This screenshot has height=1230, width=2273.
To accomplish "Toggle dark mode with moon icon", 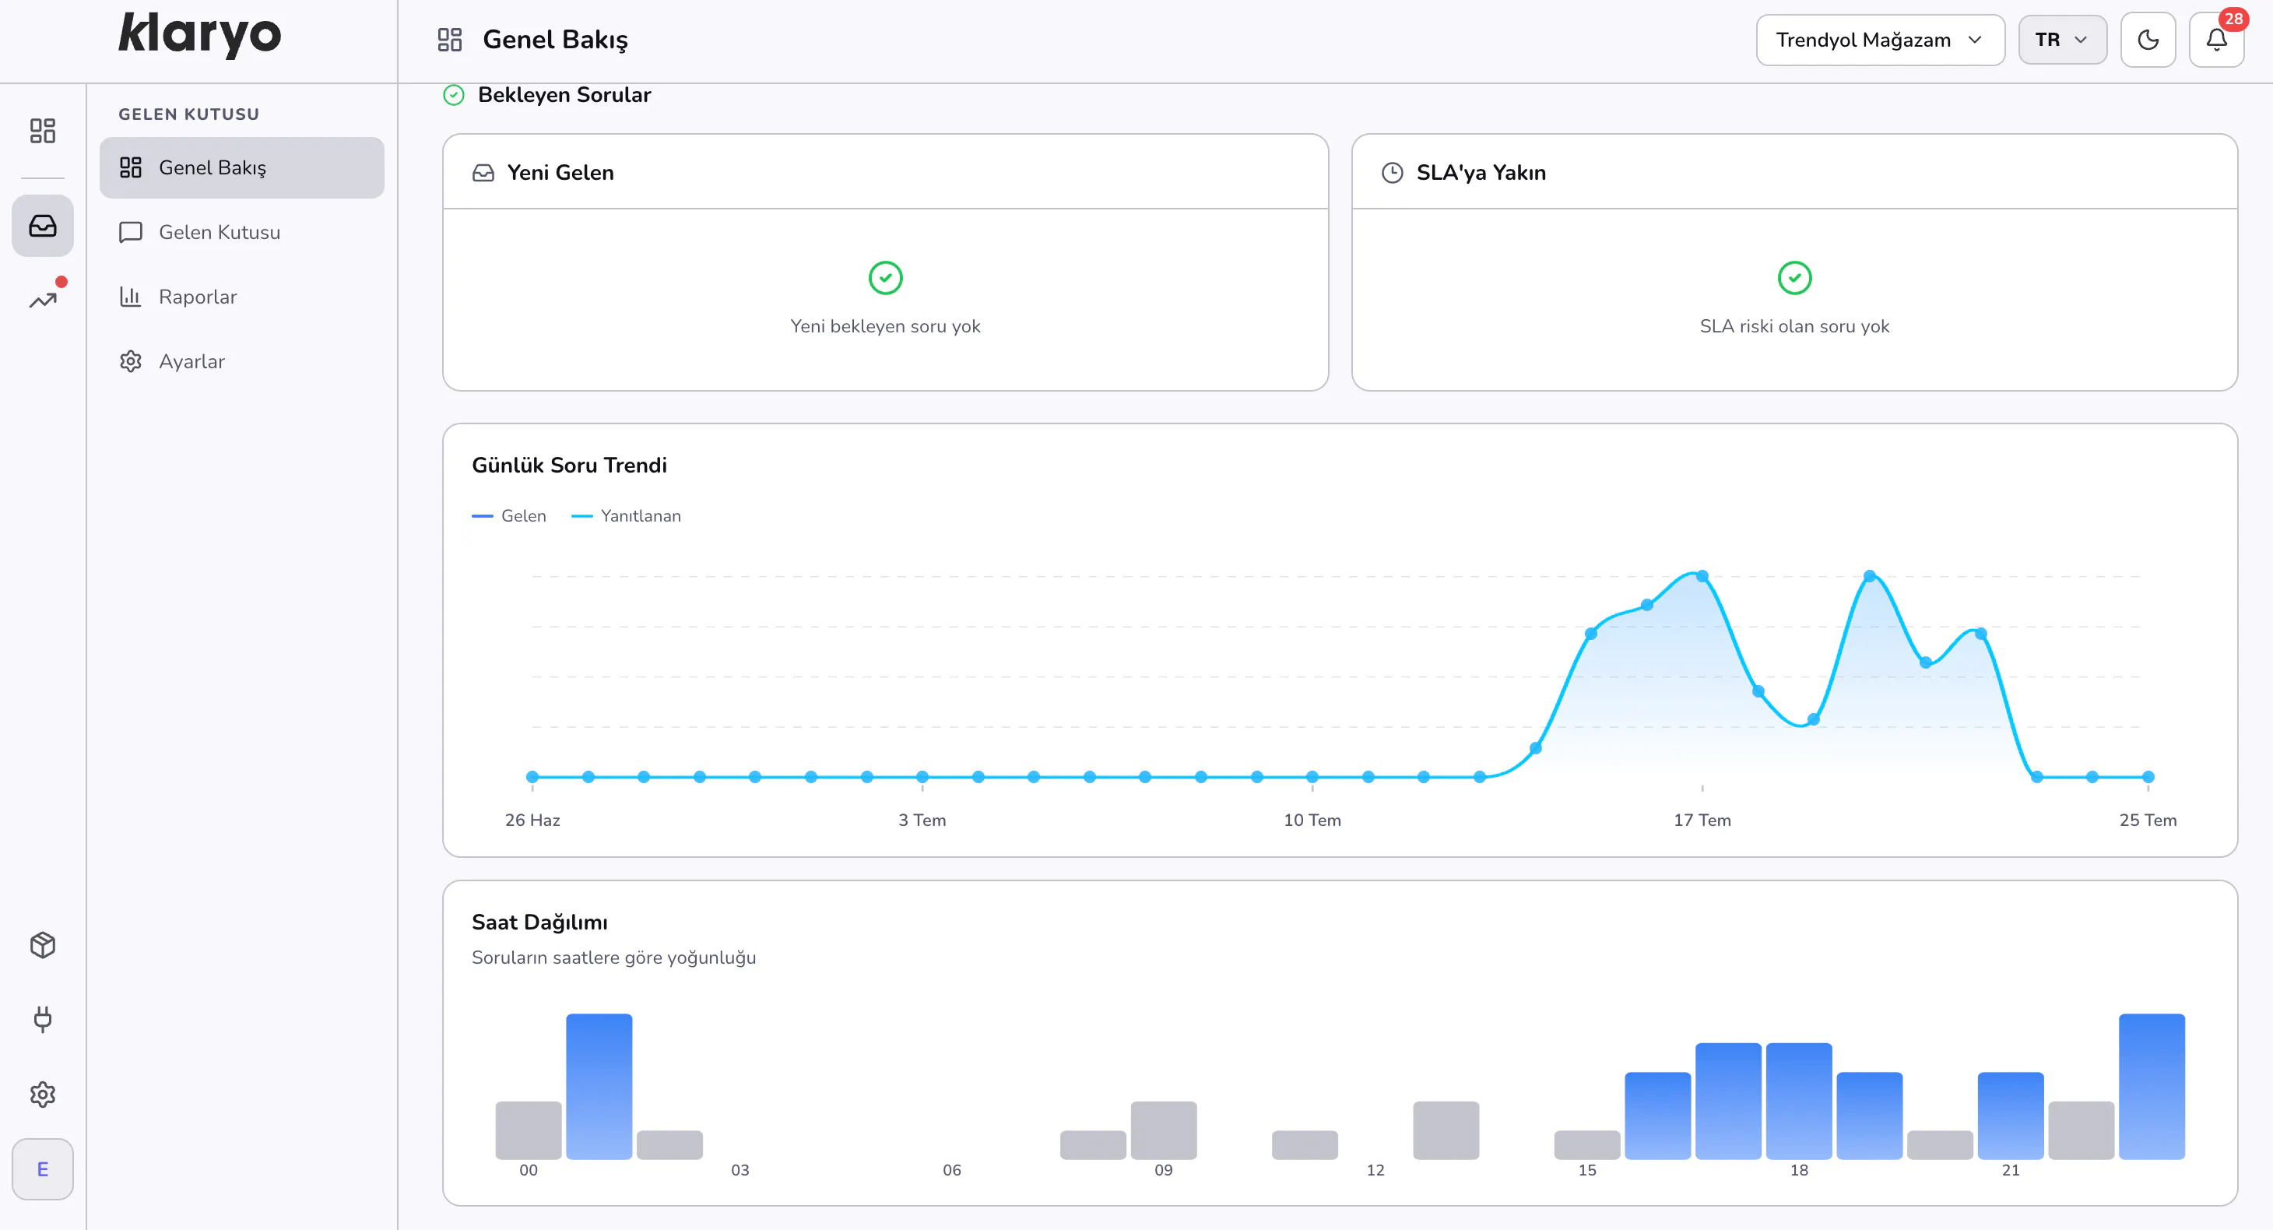I will coord(2148,40).
